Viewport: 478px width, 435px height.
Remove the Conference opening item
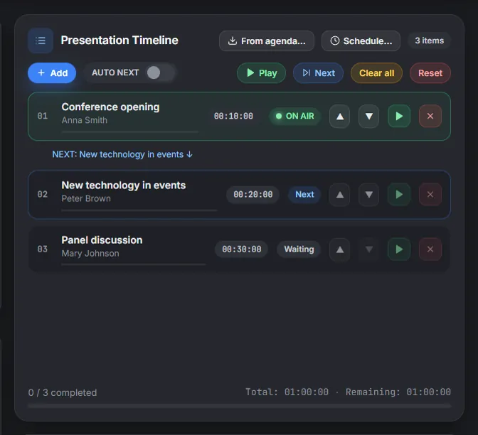[x=430, y=116]
